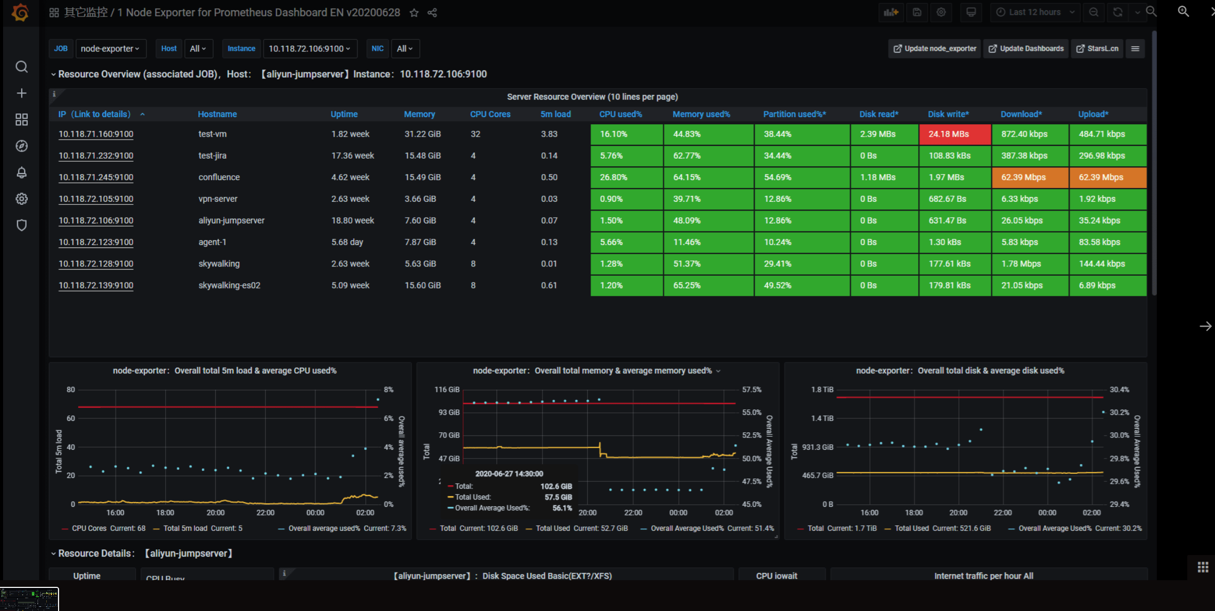The width and height of the screenshot is (1215, 611).
Task: Click the Update Dashboards button
Action: pyautogui.click(x=1026, y=48)
